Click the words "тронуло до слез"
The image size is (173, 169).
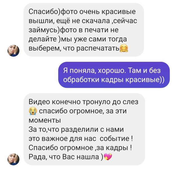point(110,102)
